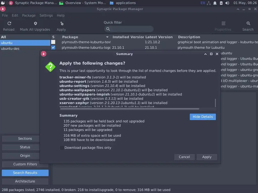Open the Help menu
Viewport: 258px width, 193px height.
61,15
